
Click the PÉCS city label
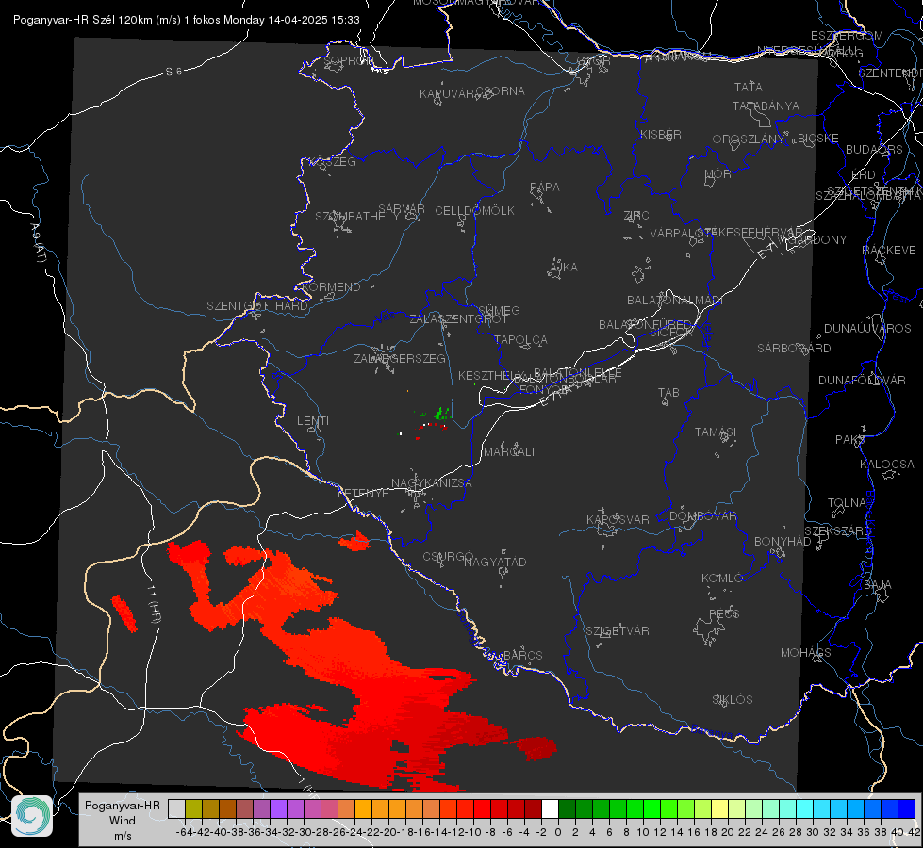click(724, 613)
